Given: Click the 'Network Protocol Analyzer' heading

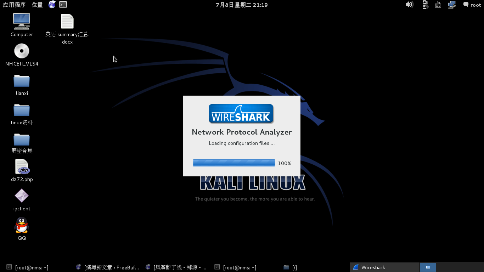Looking at the screenshot, I should point(242,132).
